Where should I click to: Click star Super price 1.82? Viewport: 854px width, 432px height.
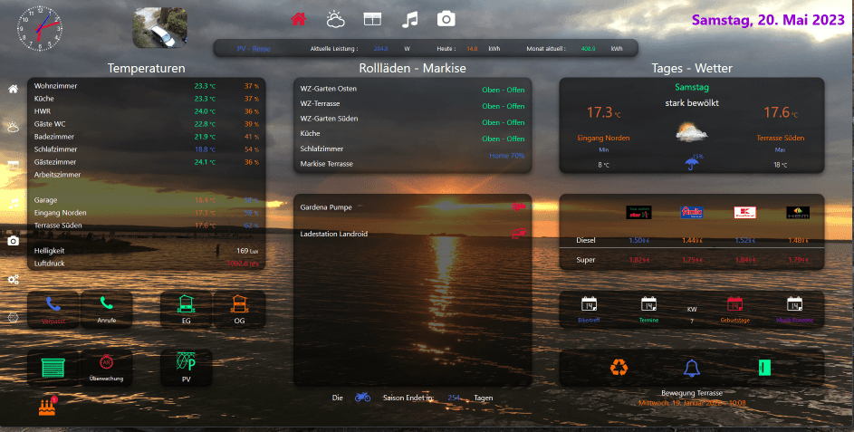pos(638,260)
